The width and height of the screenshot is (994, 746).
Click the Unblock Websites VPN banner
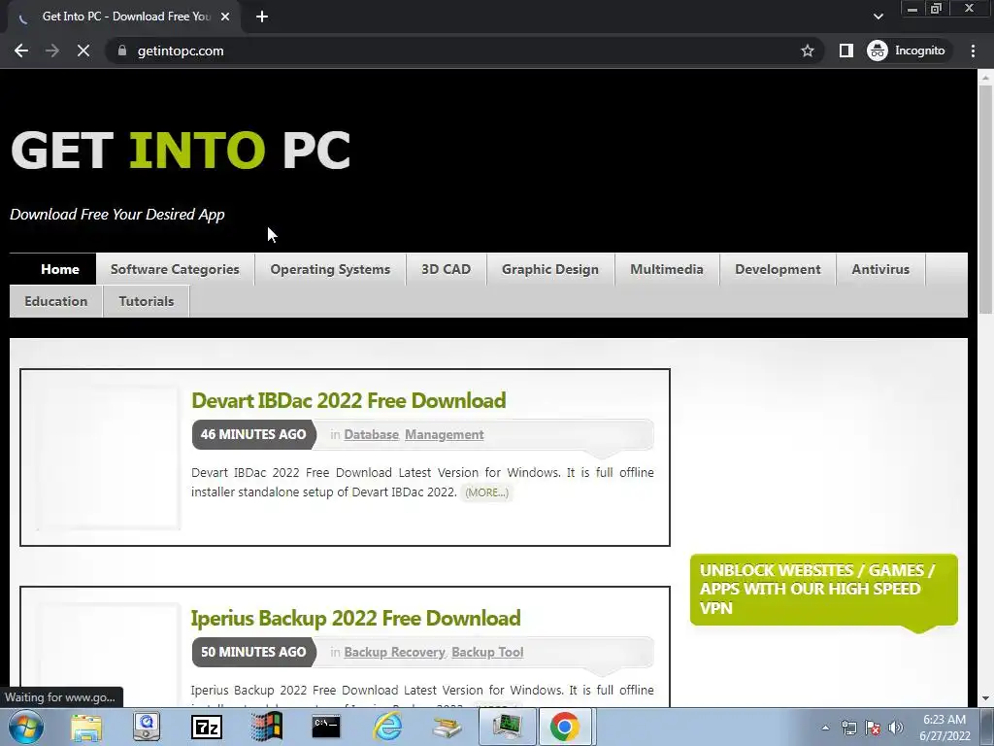(823, 590)
